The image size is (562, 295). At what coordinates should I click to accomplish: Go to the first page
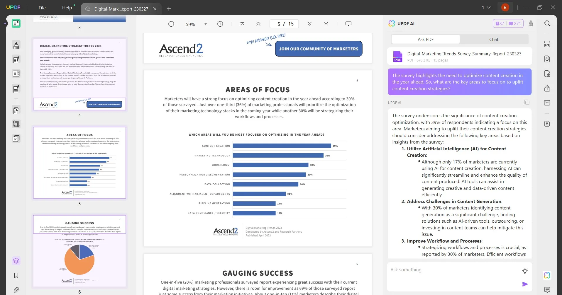(x=242, y=24)
